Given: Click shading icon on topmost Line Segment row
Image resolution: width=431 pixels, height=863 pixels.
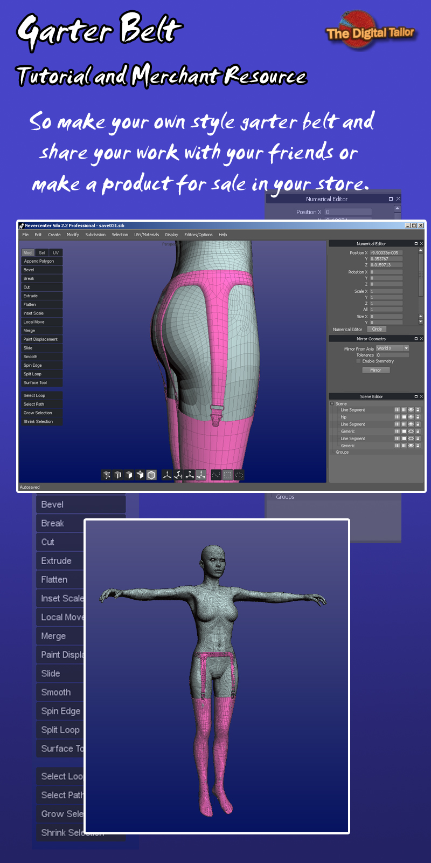Looking at the screenshot, I should pyautogui.click(x=404, y=410).
